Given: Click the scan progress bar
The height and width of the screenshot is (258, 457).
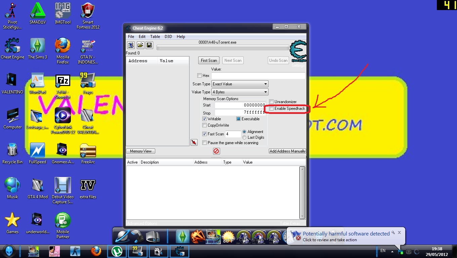Looking at the screenshot, I should tap(223, 47).
